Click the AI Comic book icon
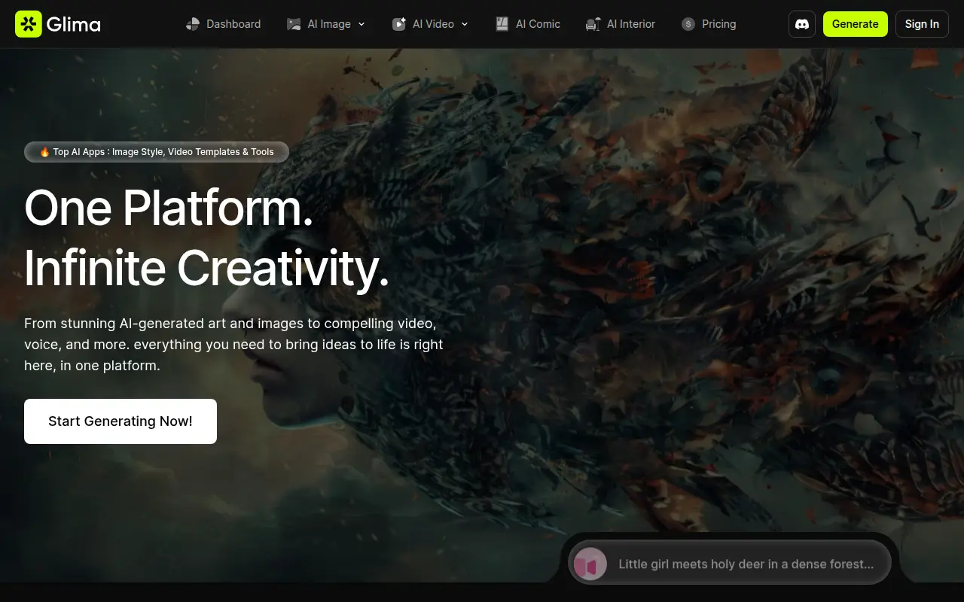 point(502,24)
